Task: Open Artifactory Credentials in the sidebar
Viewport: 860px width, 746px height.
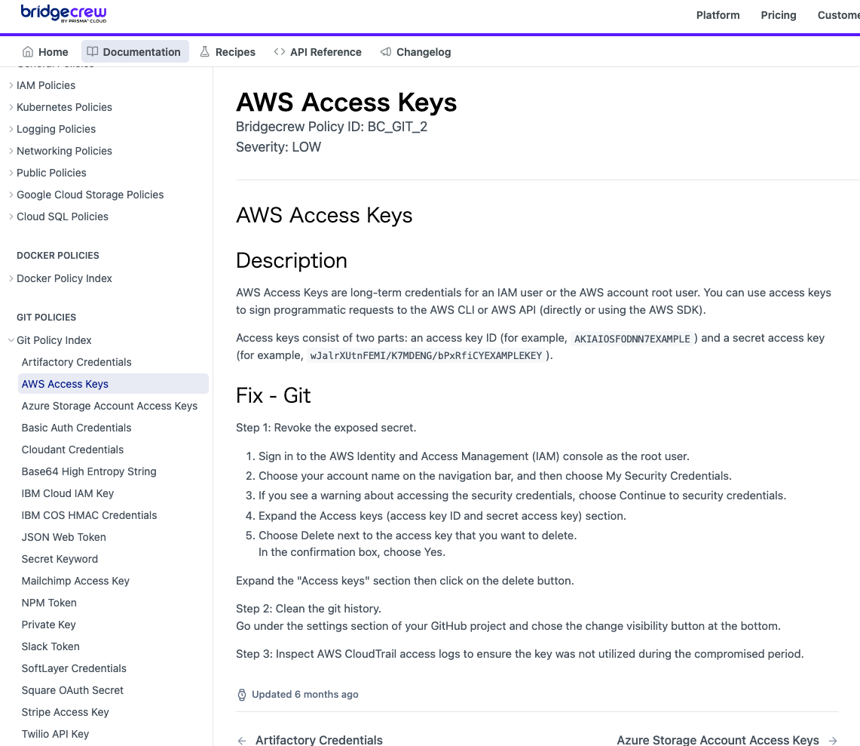Action: [x=76, y=362]
